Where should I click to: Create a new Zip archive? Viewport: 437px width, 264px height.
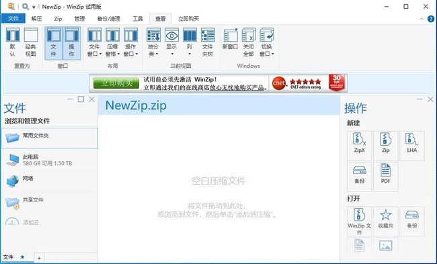tap(386, 146)
